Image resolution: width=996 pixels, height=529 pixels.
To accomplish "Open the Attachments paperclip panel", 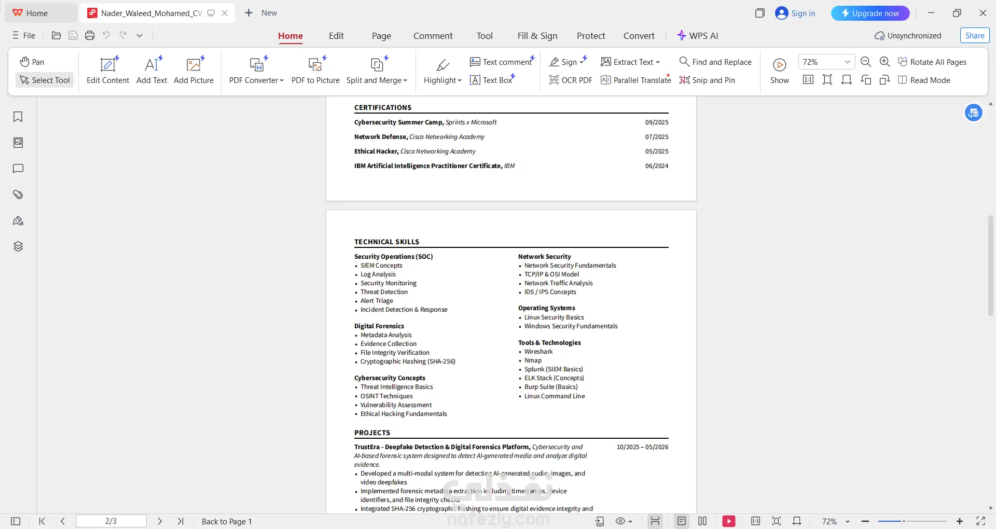I will coord(18,194).
